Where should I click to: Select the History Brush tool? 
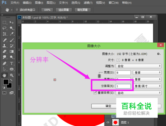click(12, 46)
